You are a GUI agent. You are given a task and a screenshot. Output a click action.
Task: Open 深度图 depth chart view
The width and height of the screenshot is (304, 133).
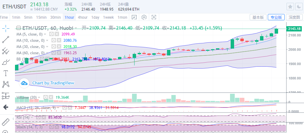294,17
